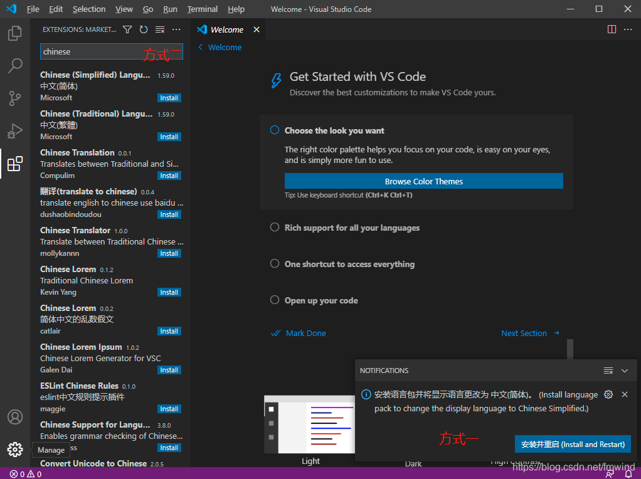Click the VS Code logo icon
This screenshot has height=479, width=641.
tap(11, 9)
